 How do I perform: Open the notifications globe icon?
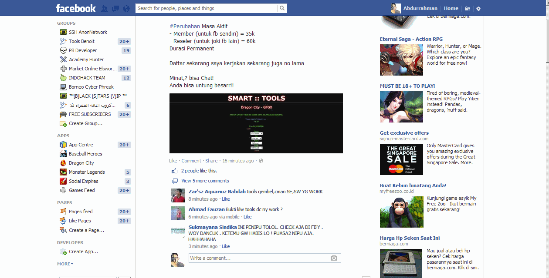pos(126,8)
